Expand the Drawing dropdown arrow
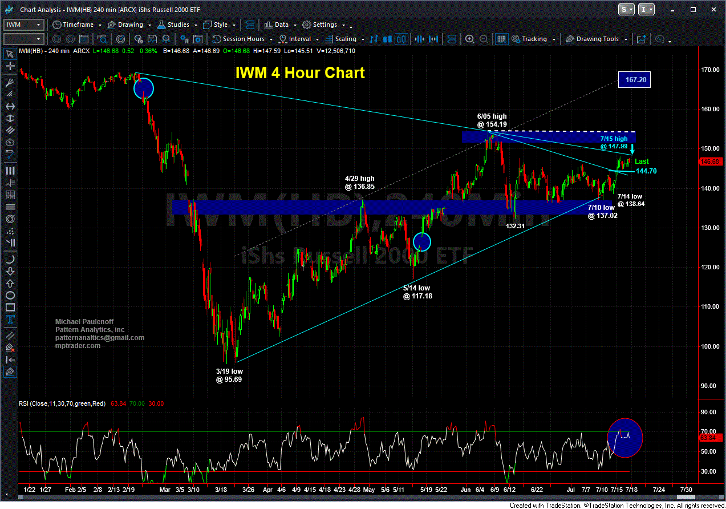The image size is (726, 509). click(x=148, y=25)
